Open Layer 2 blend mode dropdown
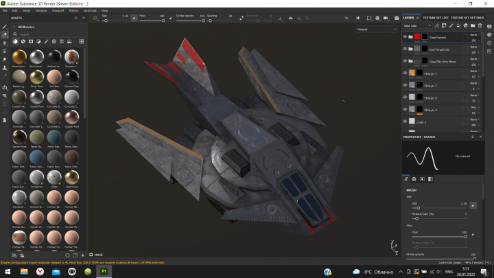494x278 pixels. pyautogui.click(x=475, y=119)
